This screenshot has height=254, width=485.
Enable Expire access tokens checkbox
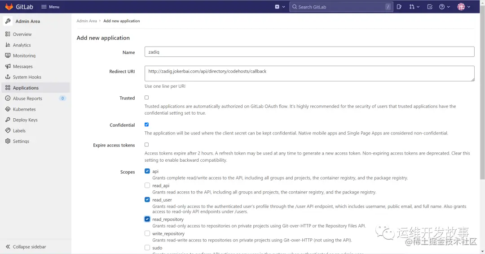(x=146, y=145)
